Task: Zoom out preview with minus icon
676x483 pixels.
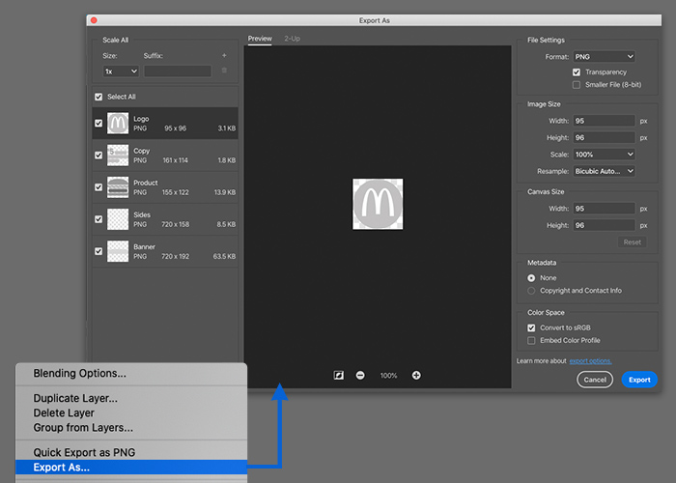Action: click(x=360, y=375)
